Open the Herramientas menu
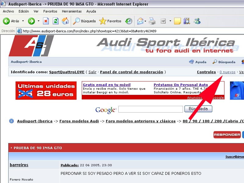The image size is (244, 183). (72, 11)
